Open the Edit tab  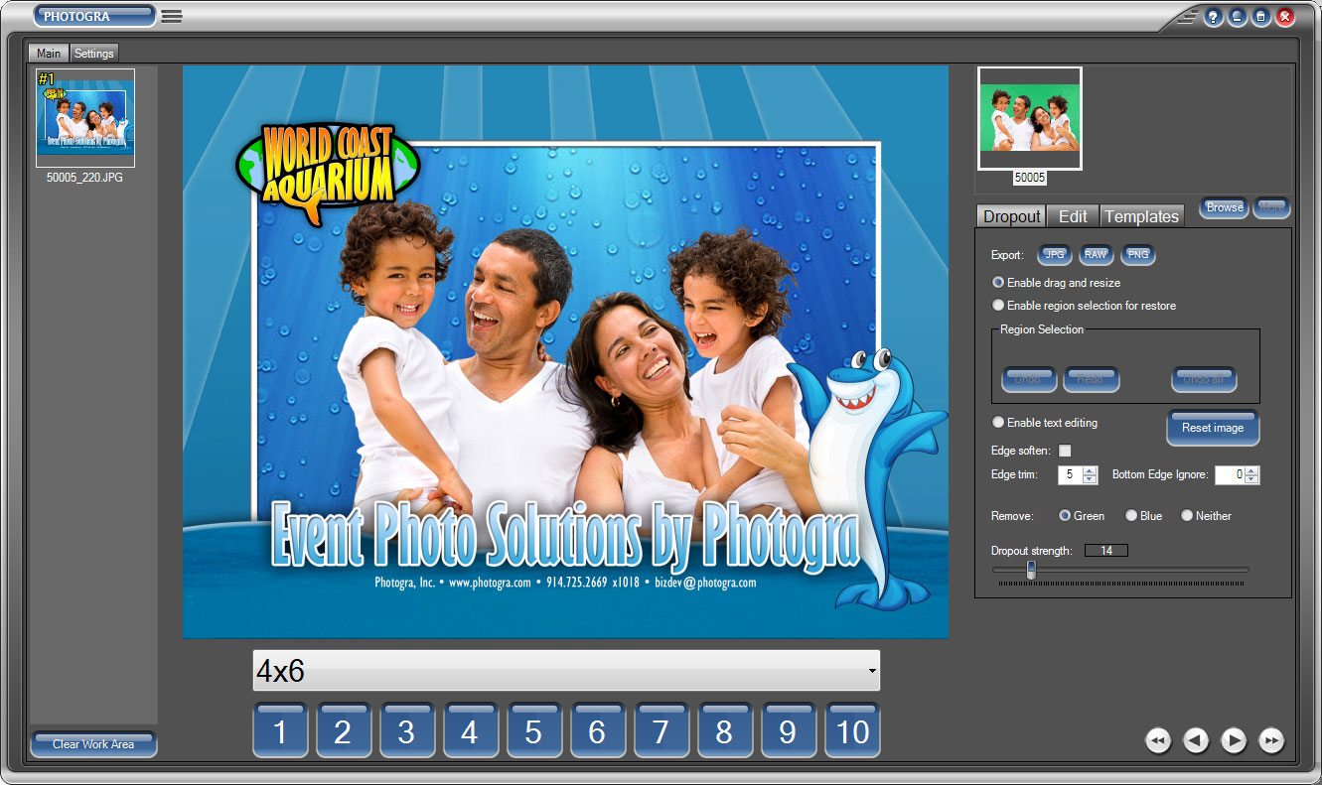point(1074,216)
